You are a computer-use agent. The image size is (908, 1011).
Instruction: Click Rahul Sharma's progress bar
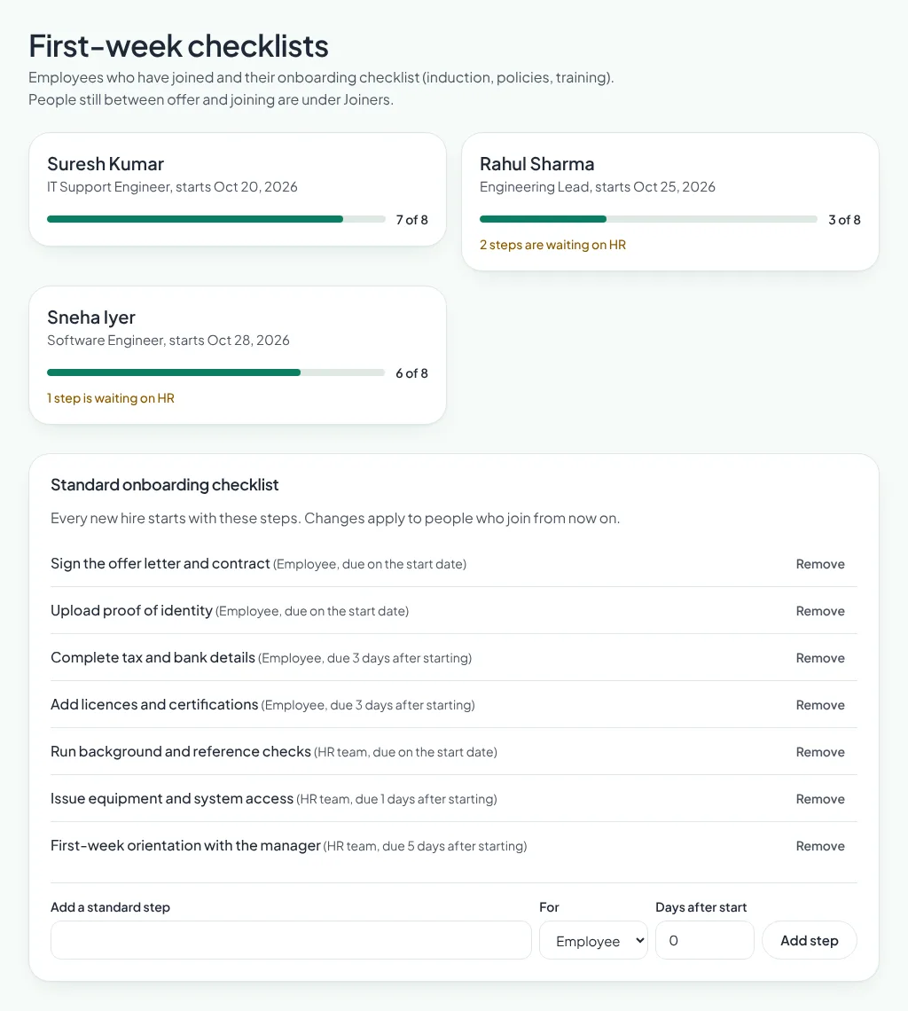click(x=648, y=219)
